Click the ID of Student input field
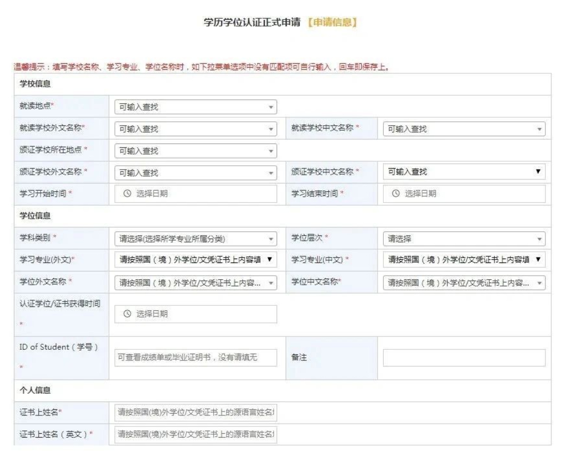The height and width of the screenshot is (456, 562). click(195, 358)
